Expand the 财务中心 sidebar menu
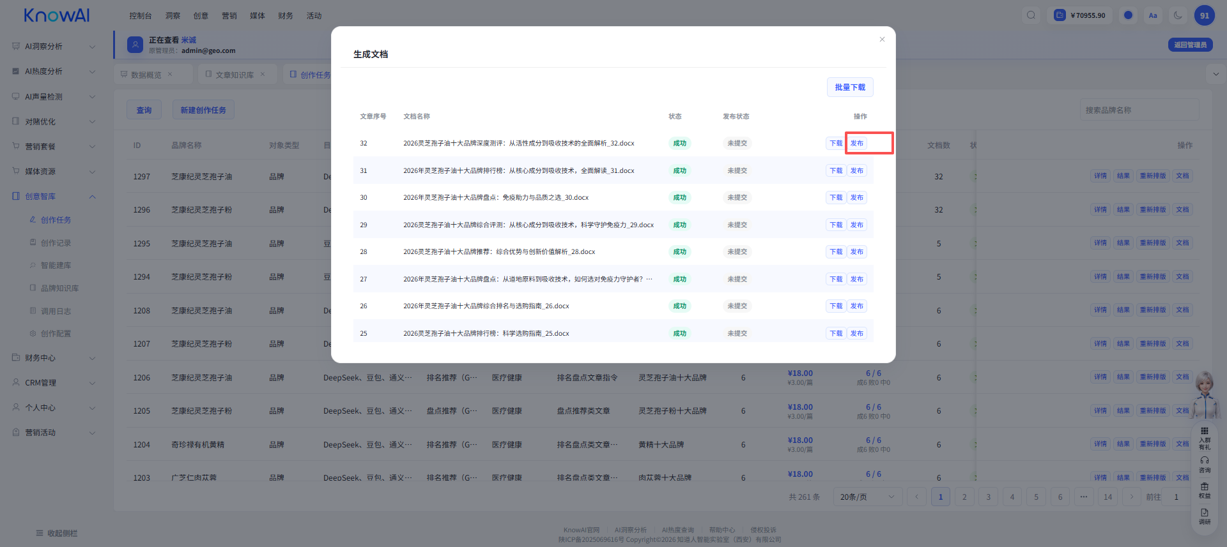 pos(54,358)
